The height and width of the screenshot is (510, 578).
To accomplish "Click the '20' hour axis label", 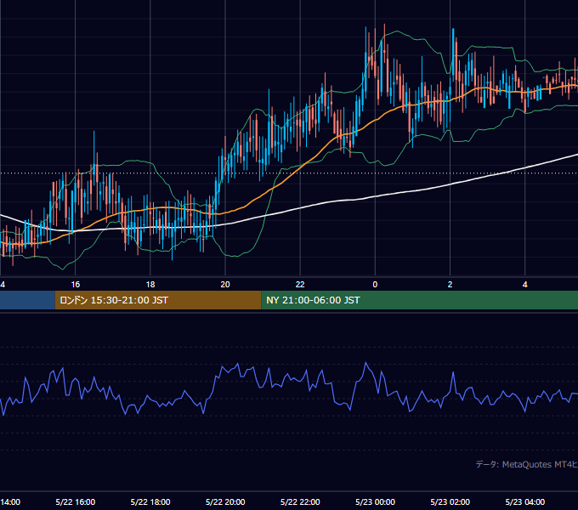I will [225, 285].
